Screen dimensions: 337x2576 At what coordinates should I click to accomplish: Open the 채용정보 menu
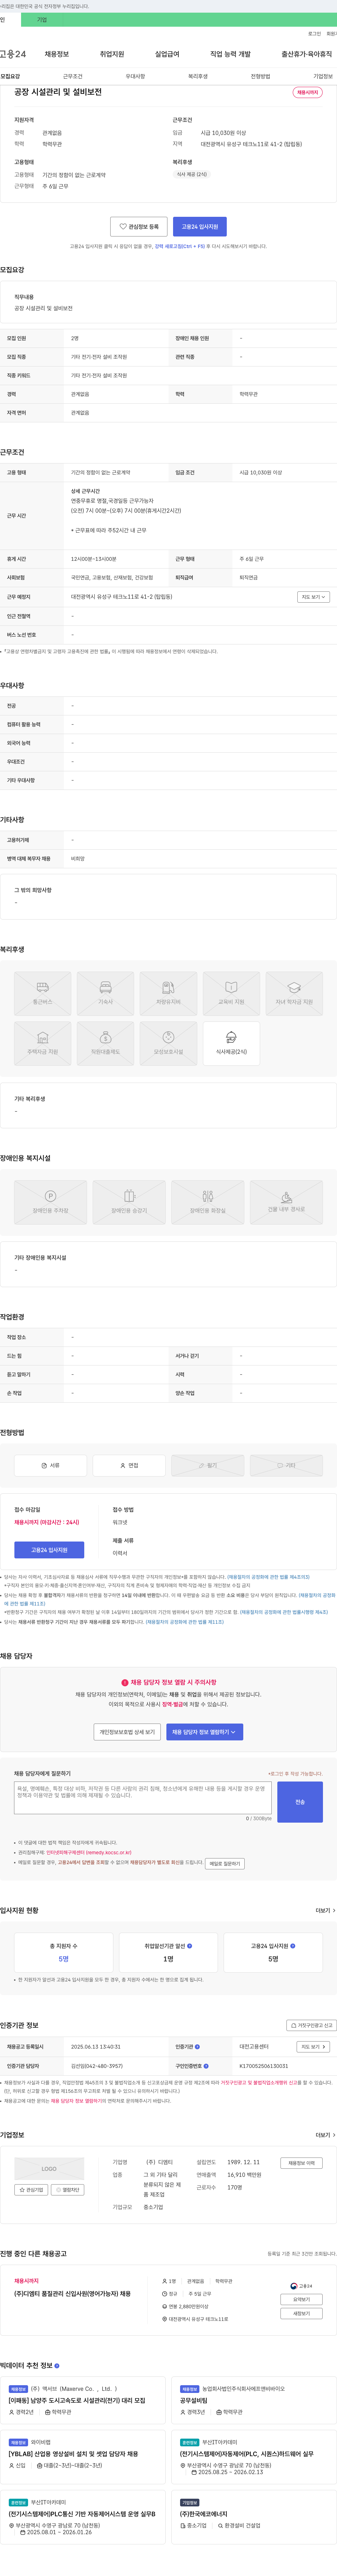pos(57,54)
